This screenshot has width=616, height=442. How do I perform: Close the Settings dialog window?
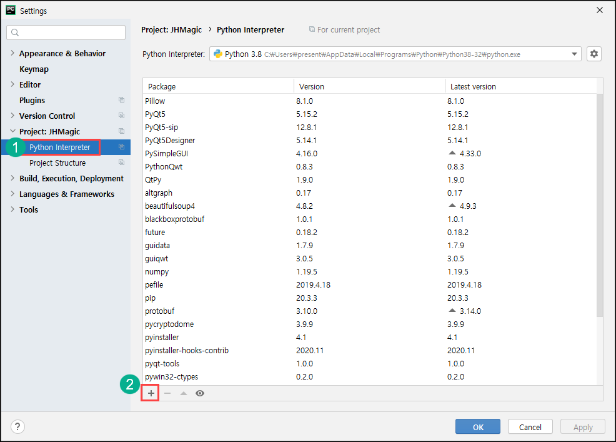coord(600,10)
